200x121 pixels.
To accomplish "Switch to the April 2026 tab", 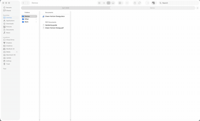I will pos(66,8).
